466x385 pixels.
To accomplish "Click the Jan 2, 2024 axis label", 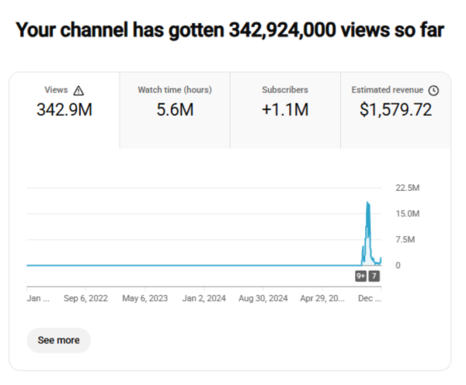I will pyautogui.click(x=204, y=298).
